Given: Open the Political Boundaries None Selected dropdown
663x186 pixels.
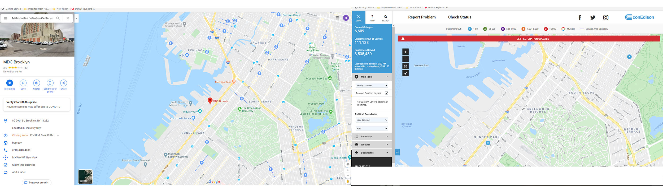Looking at the screenshot, I should 372,120.
